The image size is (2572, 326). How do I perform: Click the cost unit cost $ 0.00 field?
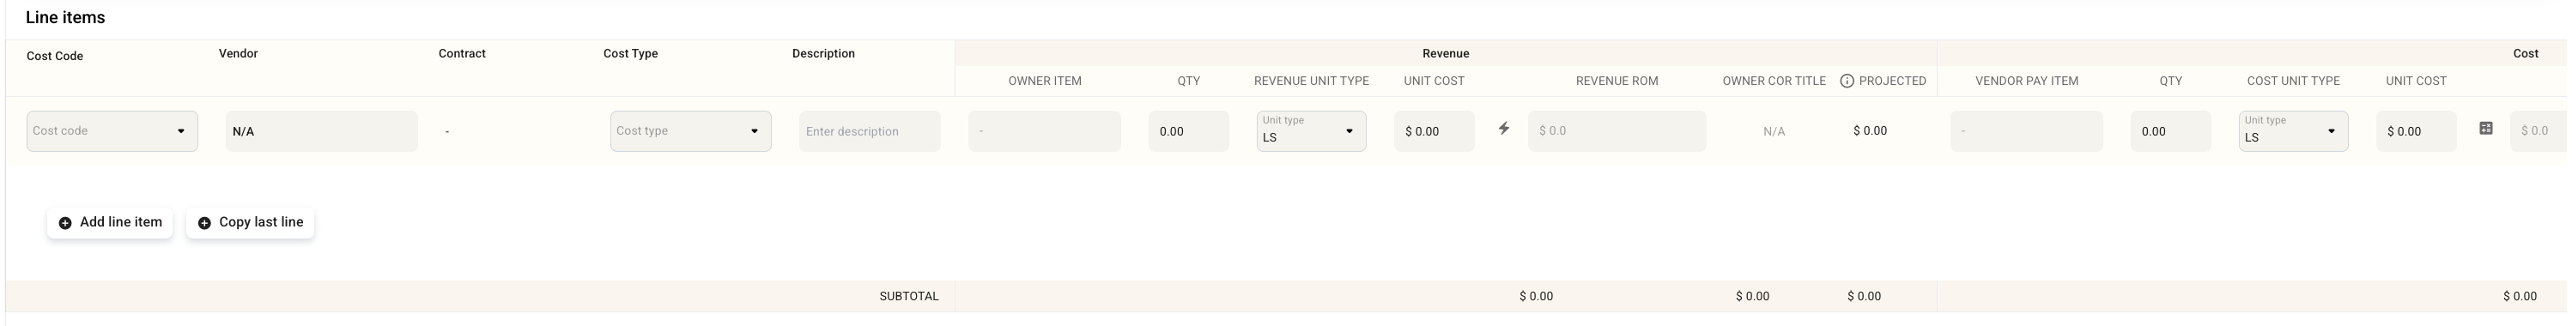2417,131
